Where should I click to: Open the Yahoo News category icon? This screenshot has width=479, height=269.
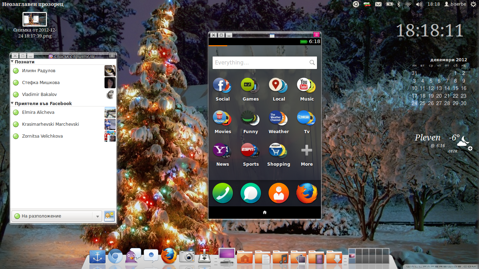coord(222,151)
